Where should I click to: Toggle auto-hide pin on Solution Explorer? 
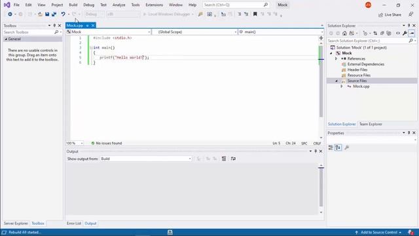pyautogui.click(x=409, y=26)
